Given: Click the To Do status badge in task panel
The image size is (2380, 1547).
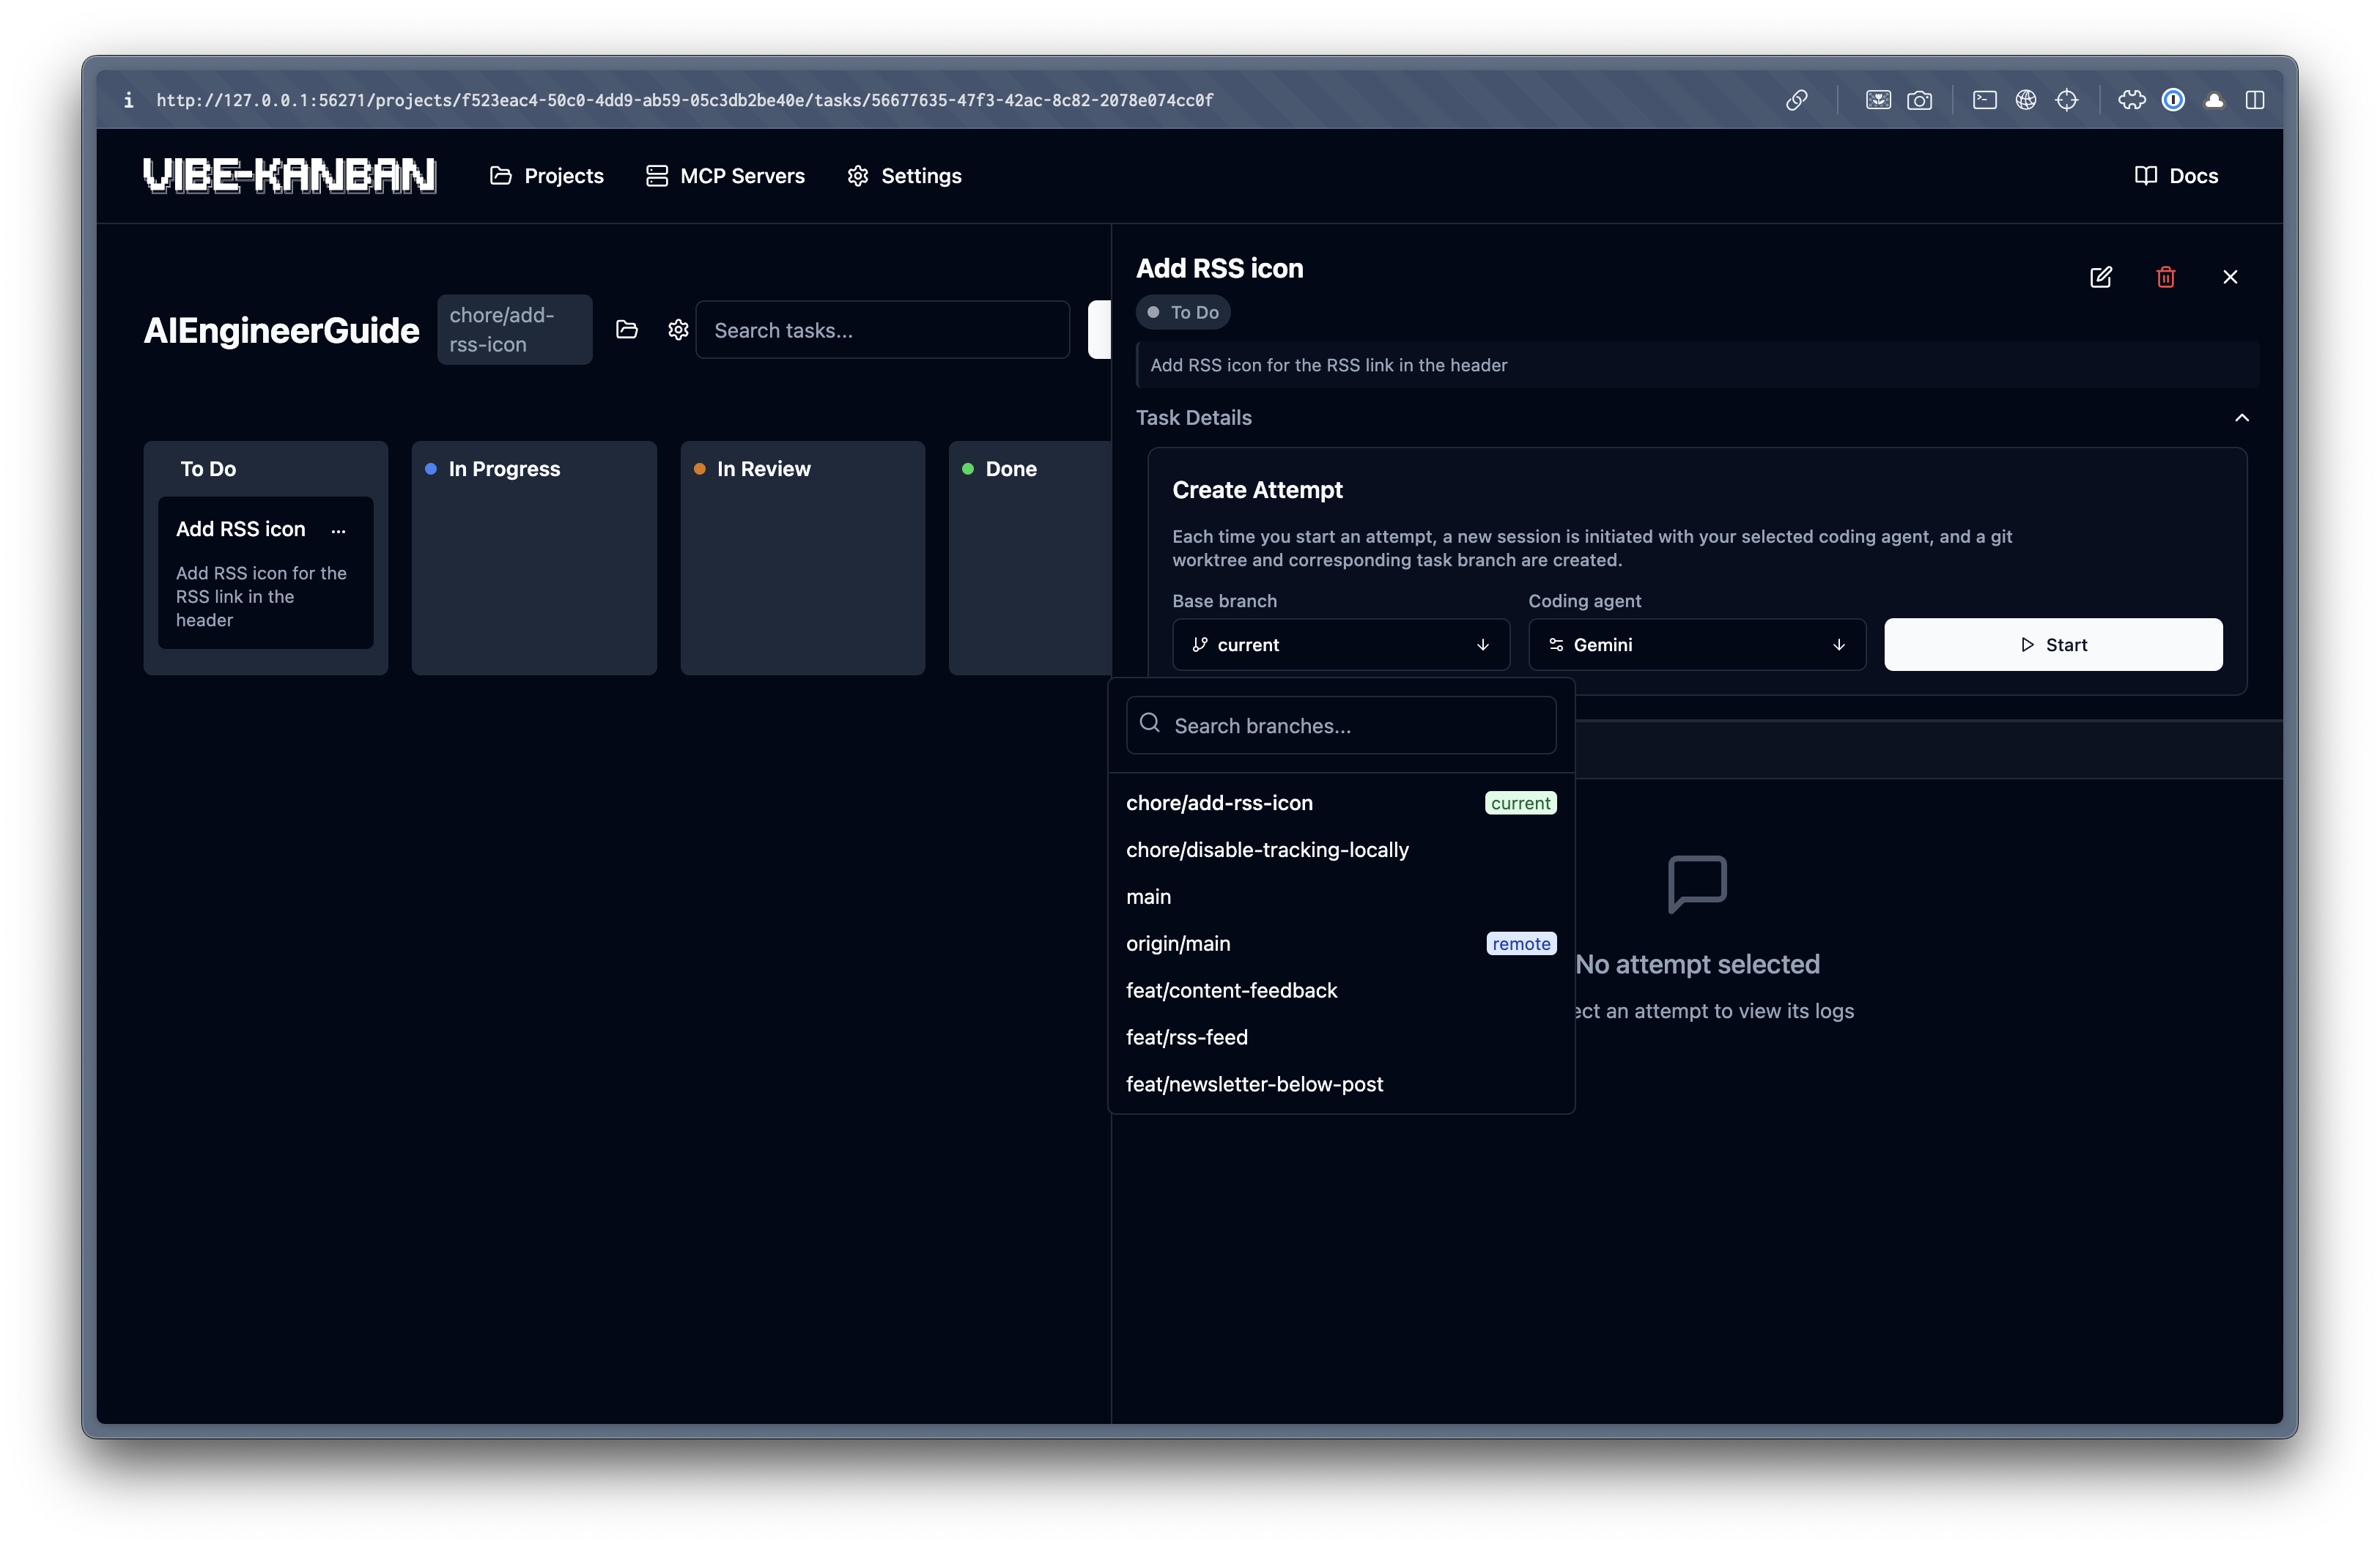Looking at the screenshot, I should click(x=1183, y=313).
